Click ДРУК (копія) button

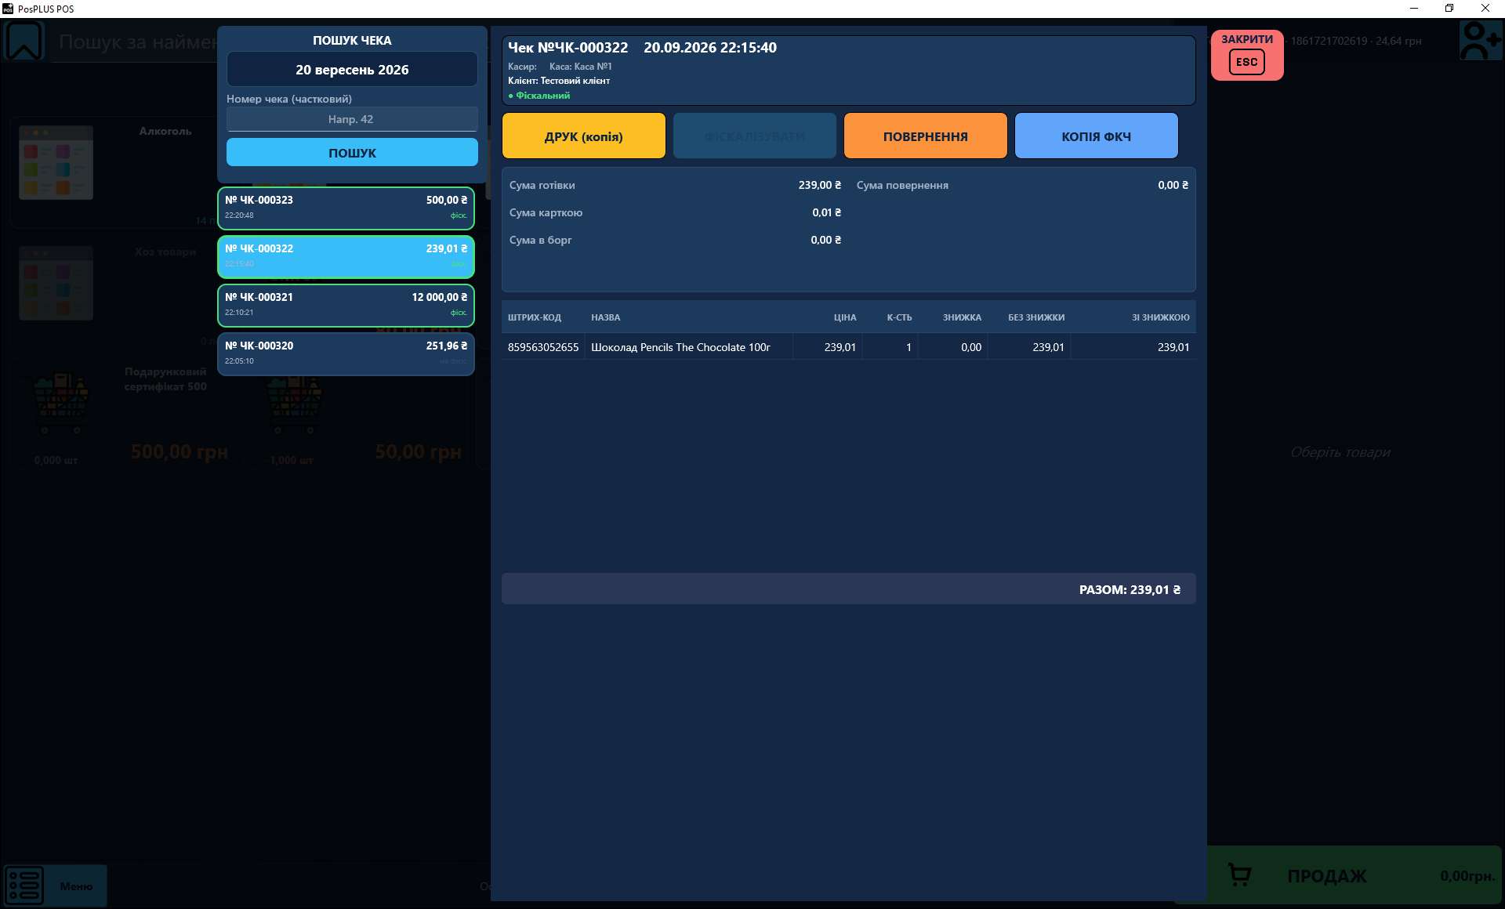pyautogui.click(x=583, y=136)
